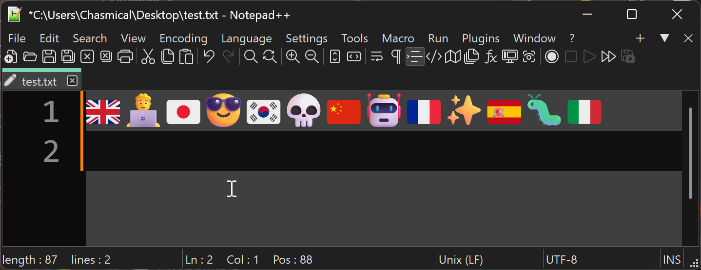Toggle Show All Characters pilcrow icon
The width and height of the screenshot is (701, 270).
pos(396,57)
